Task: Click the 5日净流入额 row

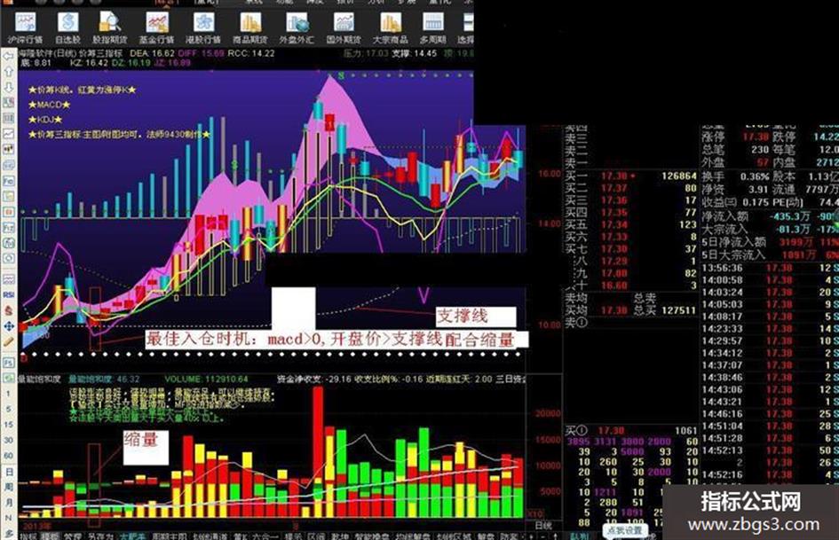Action: pyautogui.click(x=770, y=242)
